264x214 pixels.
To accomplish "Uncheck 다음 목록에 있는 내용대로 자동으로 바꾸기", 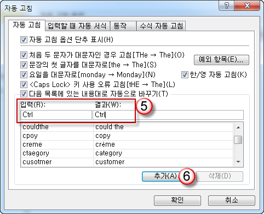I will pyautogui.click(x=24, y=94).
